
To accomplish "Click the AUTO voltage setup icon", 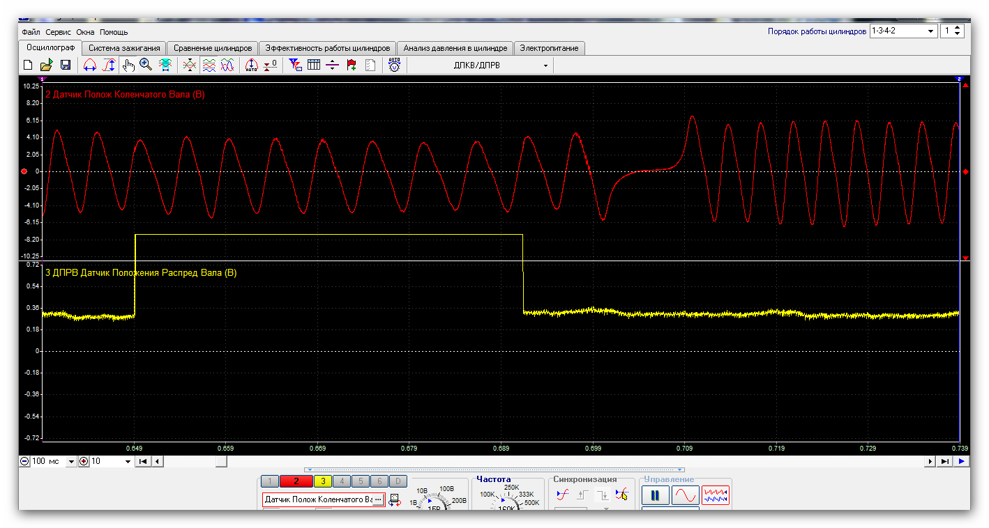I will (395, 65).
